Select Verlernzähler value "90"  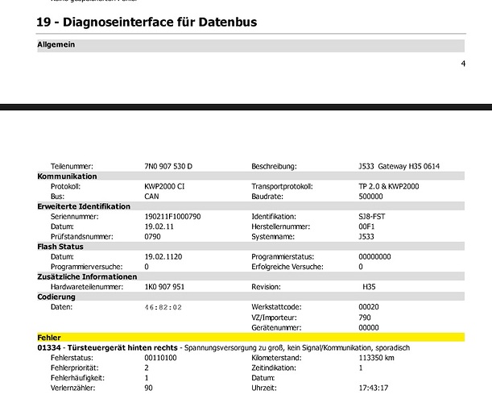click(x=148, y=388)
